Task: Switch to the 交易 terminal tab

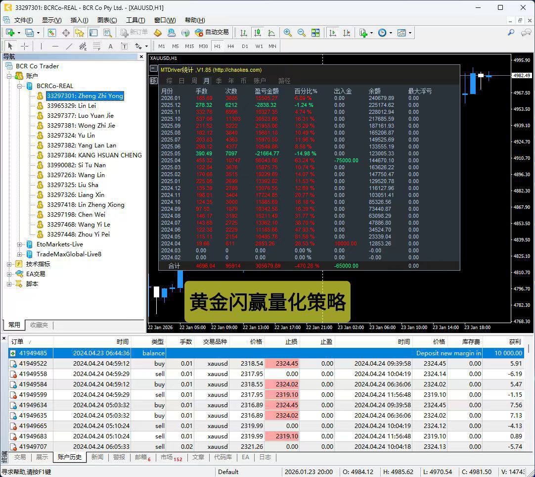Action: pos(20,457)
